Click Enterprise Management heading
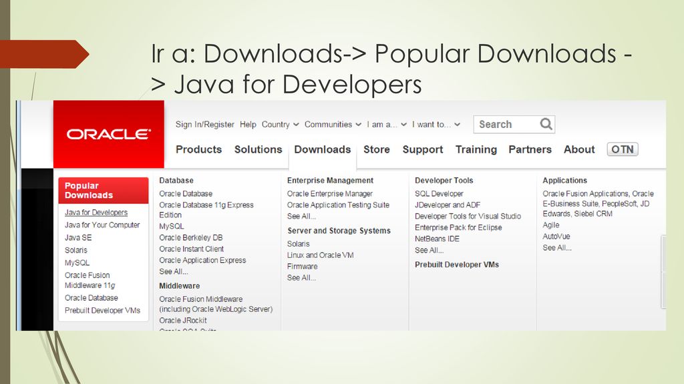This screenshot has height=384, width=684. pos(330,180)
